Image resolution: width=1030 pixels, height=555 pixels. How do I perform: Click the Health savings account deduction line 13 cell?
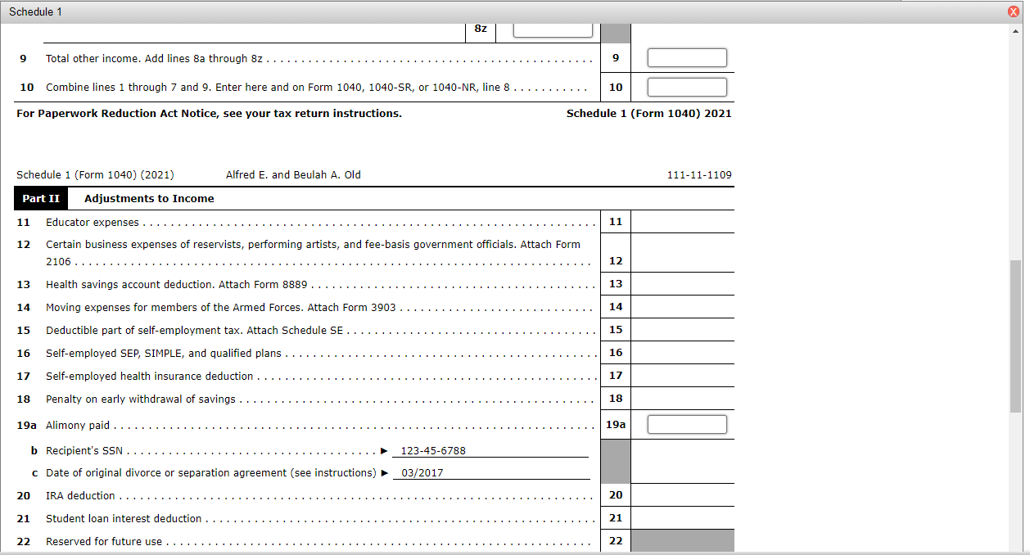tap(682, 283)
